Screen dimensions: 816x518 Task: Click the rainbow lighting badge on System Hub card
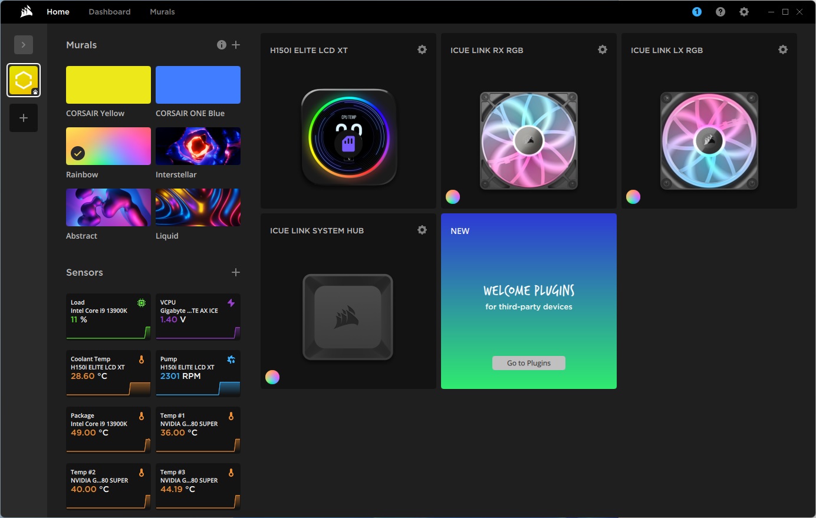272,377
